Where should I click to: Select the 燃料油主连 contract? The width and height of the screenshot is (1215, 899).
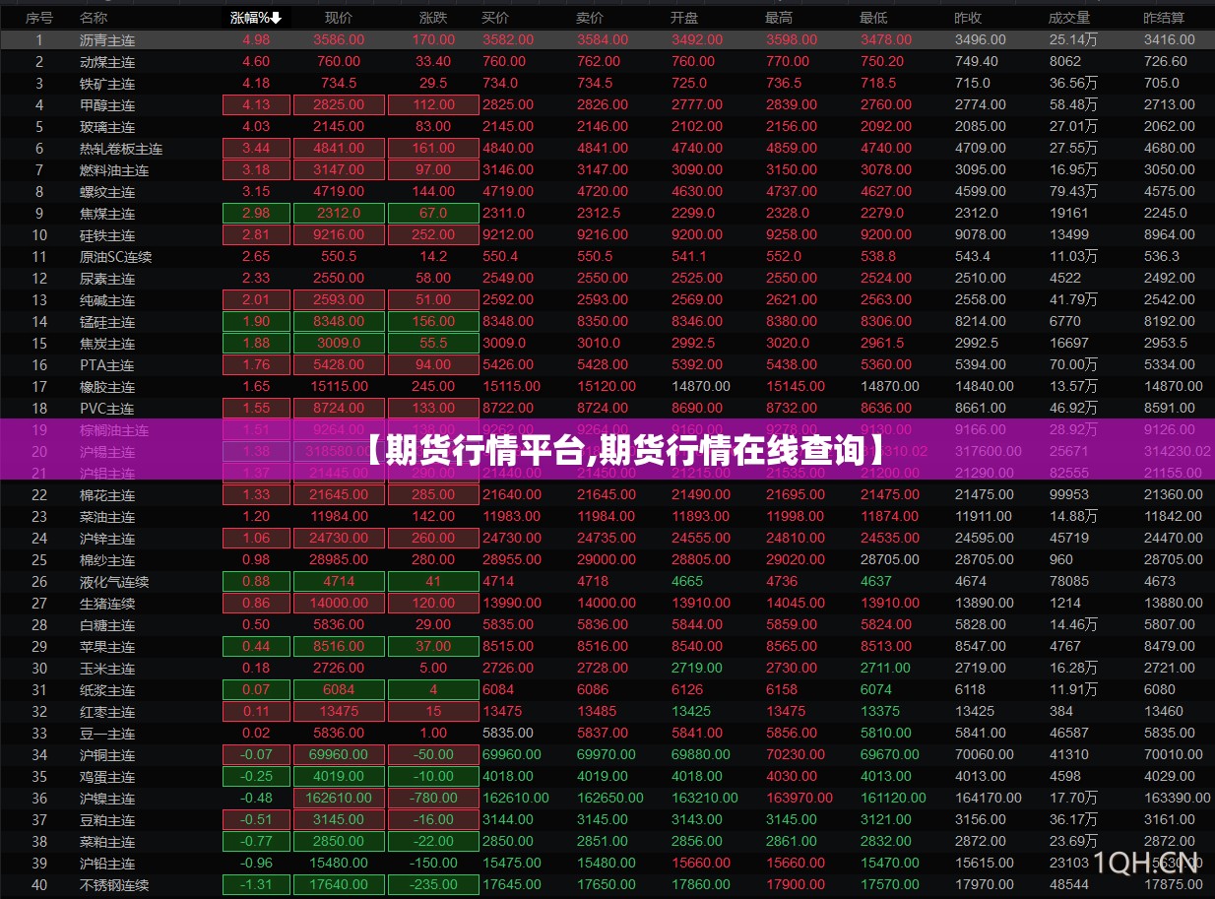pyautogui.click(x=114, y=170)
